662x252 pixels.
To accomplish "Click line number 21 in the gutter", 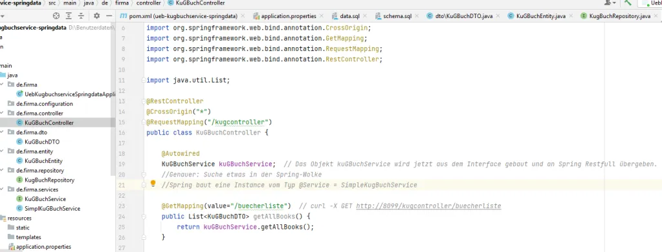I will [122, 185].
